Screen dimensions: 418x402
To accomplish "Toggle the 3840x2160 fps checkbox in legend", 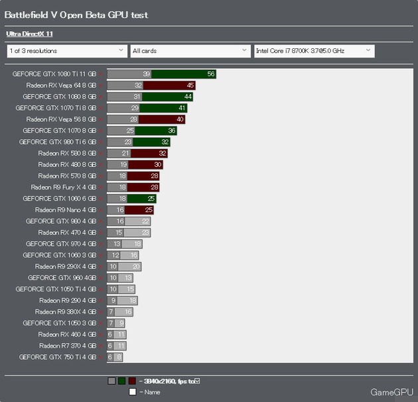I will pyautogui.click(x=197, y=381).
